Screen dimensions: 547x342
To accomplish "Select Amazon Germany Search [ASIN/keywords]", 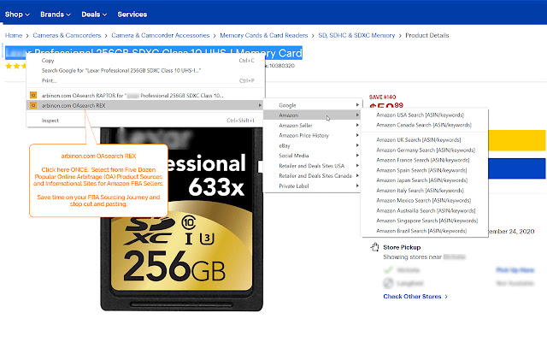I will [x=424, y=150].
